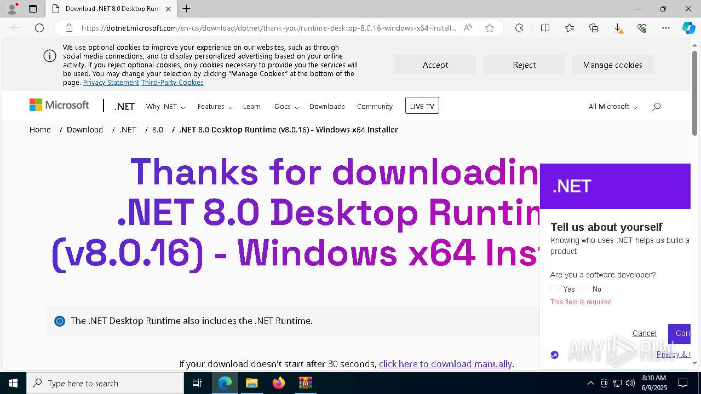701x394 pixels.
Task: Reject optional cookies
Action: (524, 65)
